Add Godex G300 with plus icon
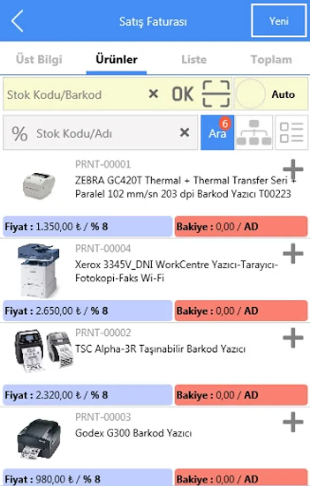Viewport: 310px width, 486px height. [293, 422]
